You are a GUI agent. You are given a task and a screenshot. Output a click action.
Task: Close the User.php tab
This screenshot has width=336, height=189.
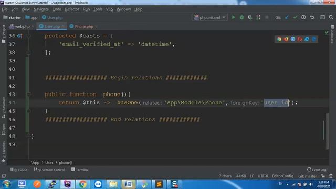(x=63, y=26)
